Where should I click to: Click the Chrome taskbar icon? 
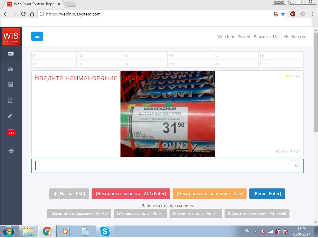[x=47, y=231]
